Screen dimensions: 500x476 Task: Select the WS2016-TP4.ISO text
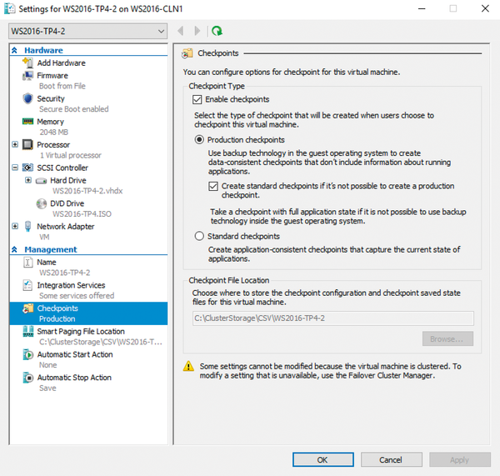click(82, 213)
